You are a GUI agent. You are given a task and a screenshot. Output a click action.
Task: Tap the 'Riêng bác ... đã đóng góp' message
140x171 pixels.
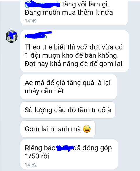[x=69, y=154]
